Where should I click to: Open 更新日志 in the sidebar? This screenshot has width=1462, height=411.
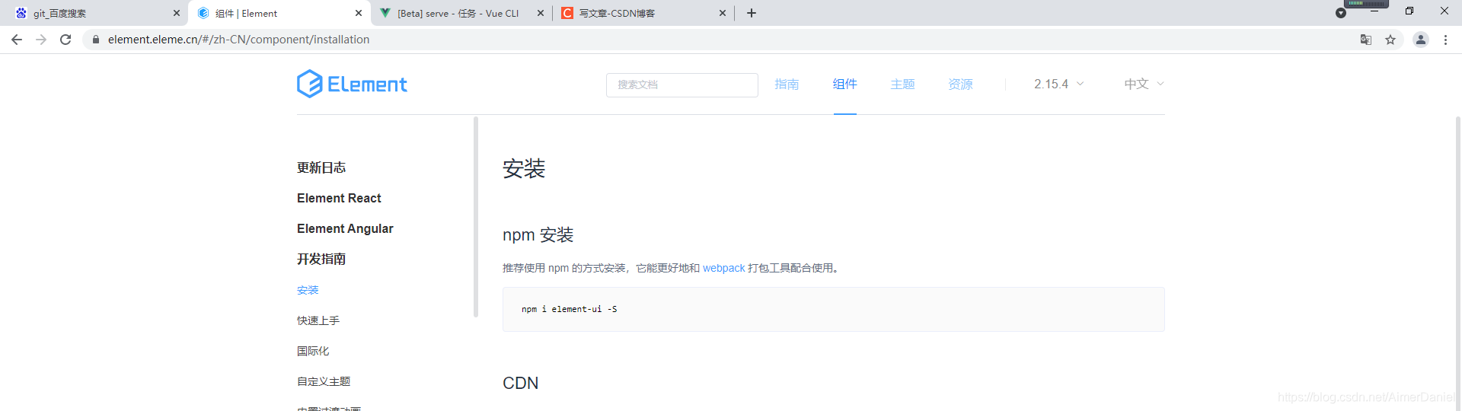[x=321, y=167]
